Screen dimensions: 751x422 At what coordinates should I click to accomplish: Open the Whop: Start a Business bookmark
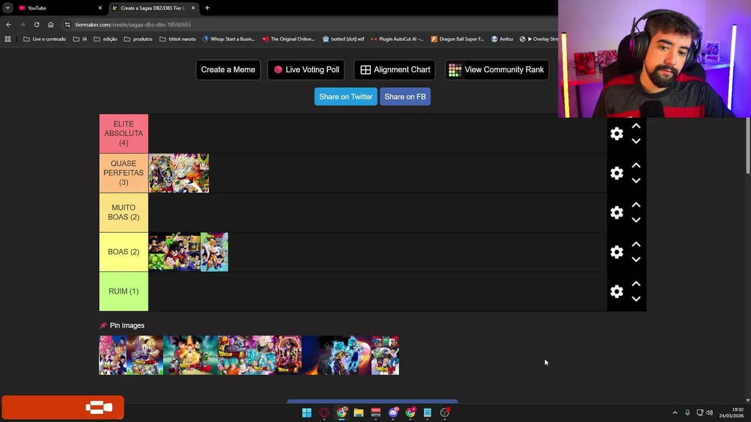pos(229,39)
